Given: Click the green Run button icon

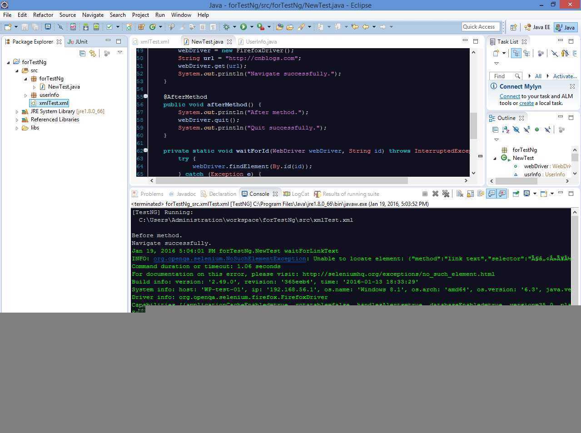Looking at the screenshot, I should (x=243, y=27).
